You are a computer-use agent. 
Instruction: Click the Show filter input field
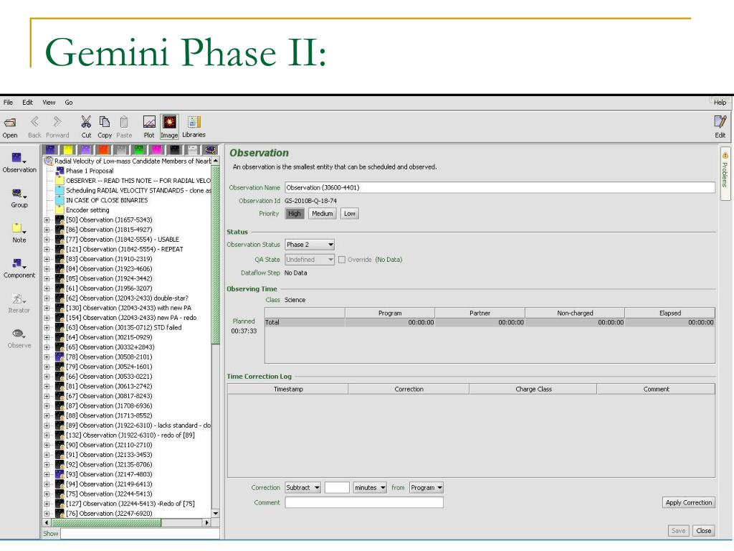coord(140,533)
